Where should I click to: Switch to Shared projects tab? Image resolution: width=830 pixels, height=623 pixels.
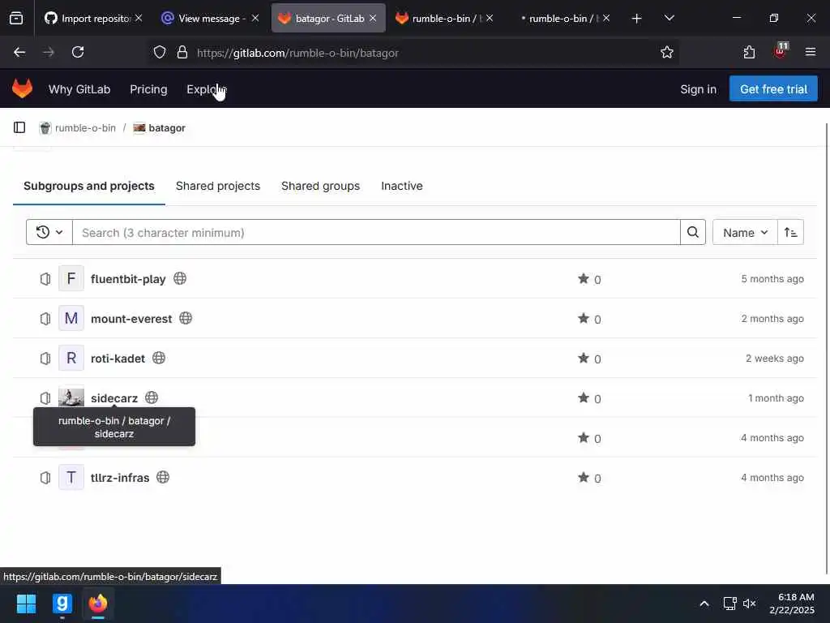217,186
